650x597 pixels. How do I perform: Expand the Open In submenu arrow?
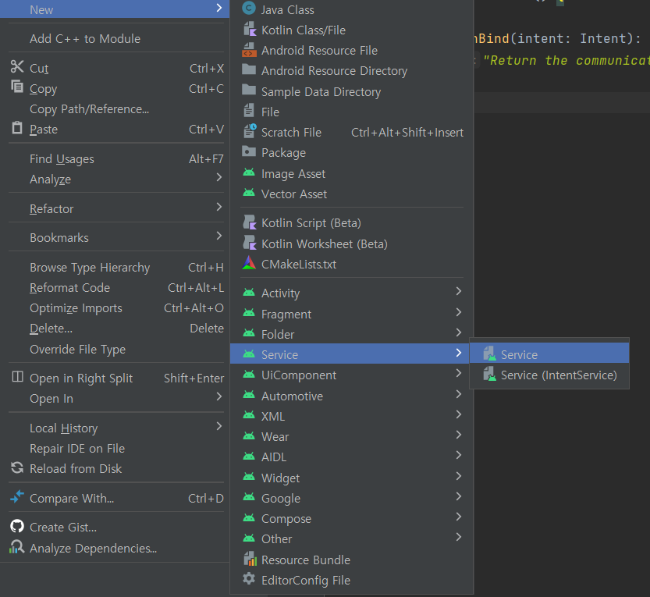pyautogui.click(x=218, y=396)
